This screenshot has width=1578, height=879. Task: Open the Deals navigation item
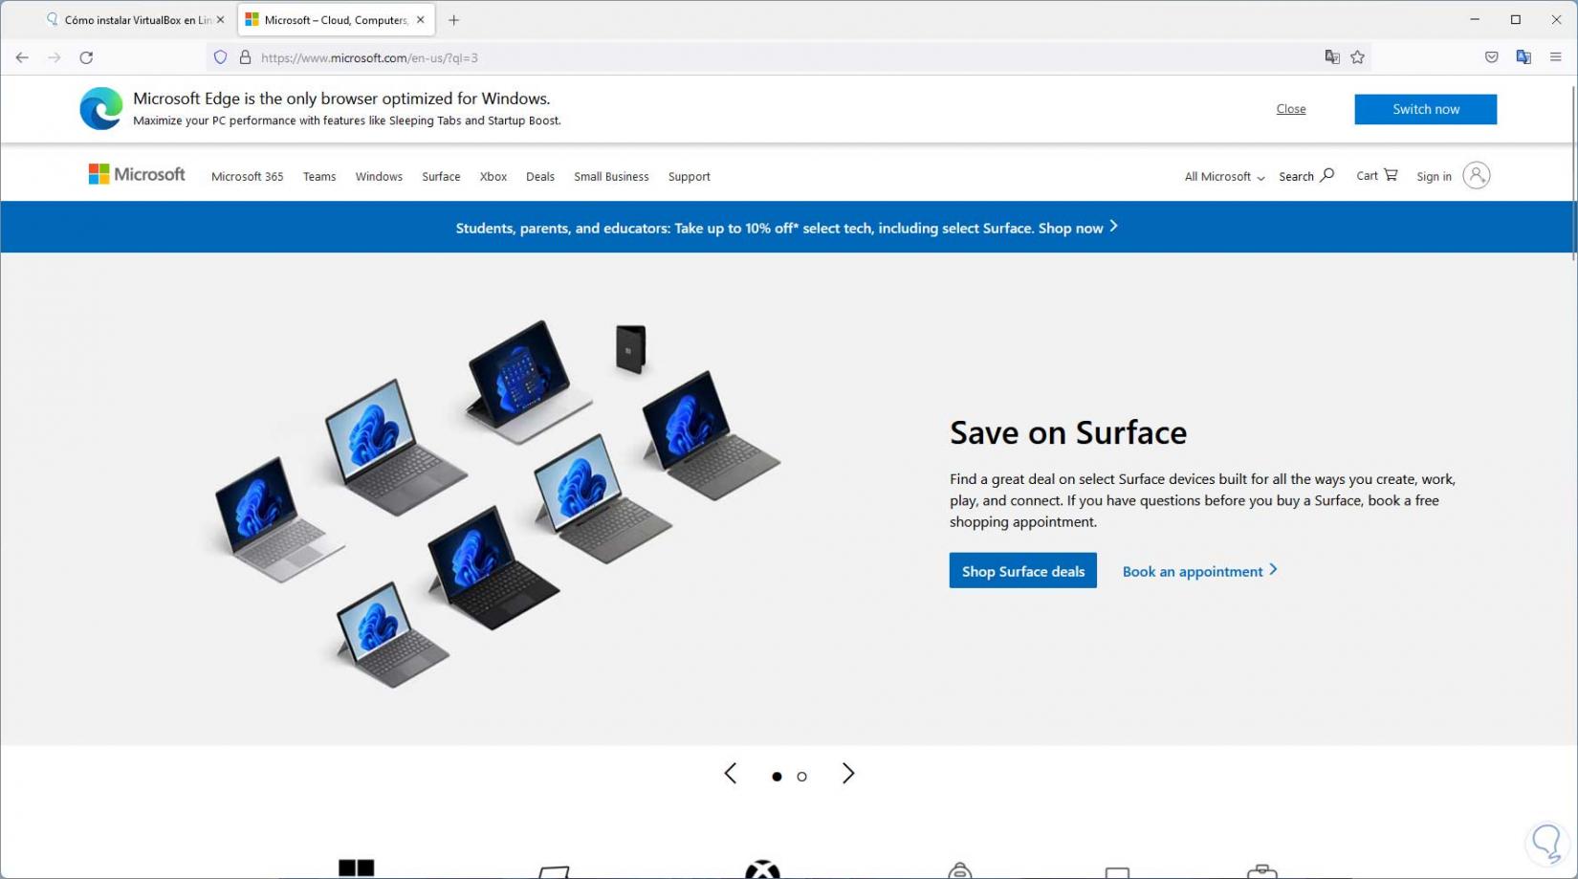540,177
